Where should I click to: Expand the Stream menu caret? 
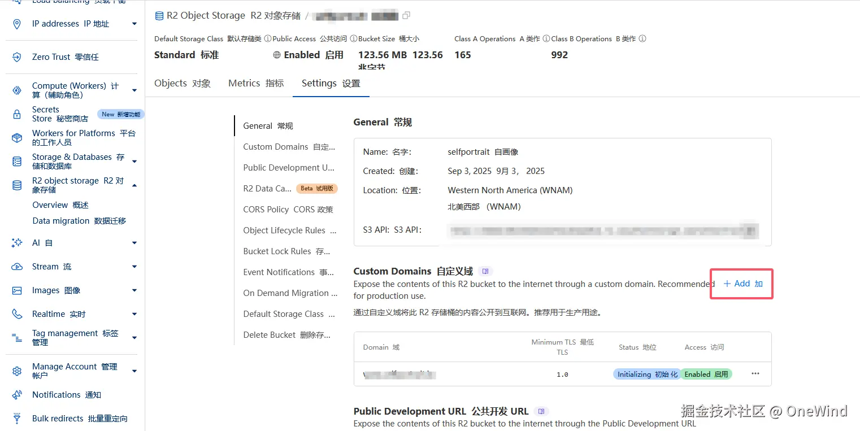tap(134, 267)
